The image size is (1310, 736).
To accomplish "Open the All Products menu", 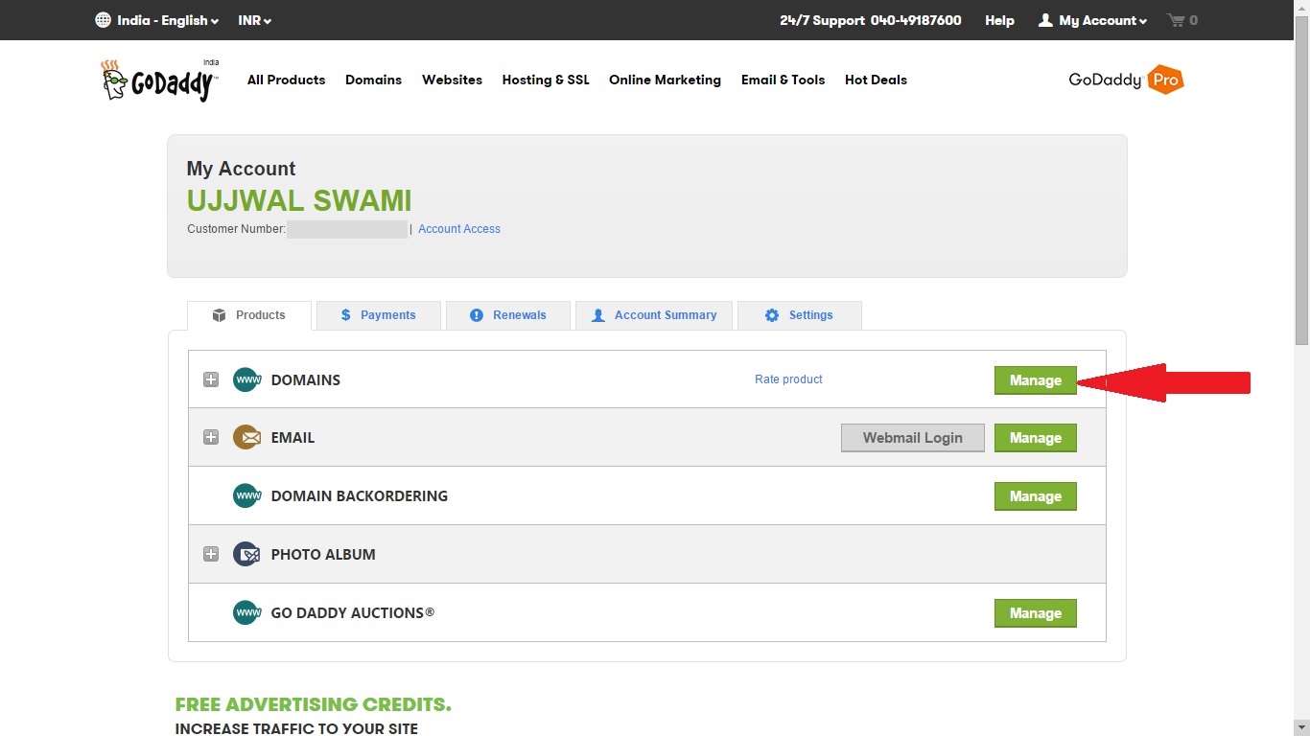I will [286, 80].
